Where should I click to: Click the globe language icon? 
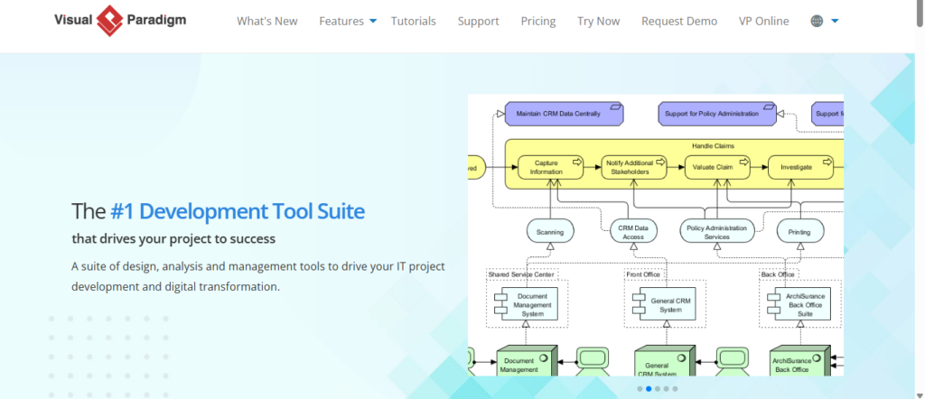click(x=817, y=21)
